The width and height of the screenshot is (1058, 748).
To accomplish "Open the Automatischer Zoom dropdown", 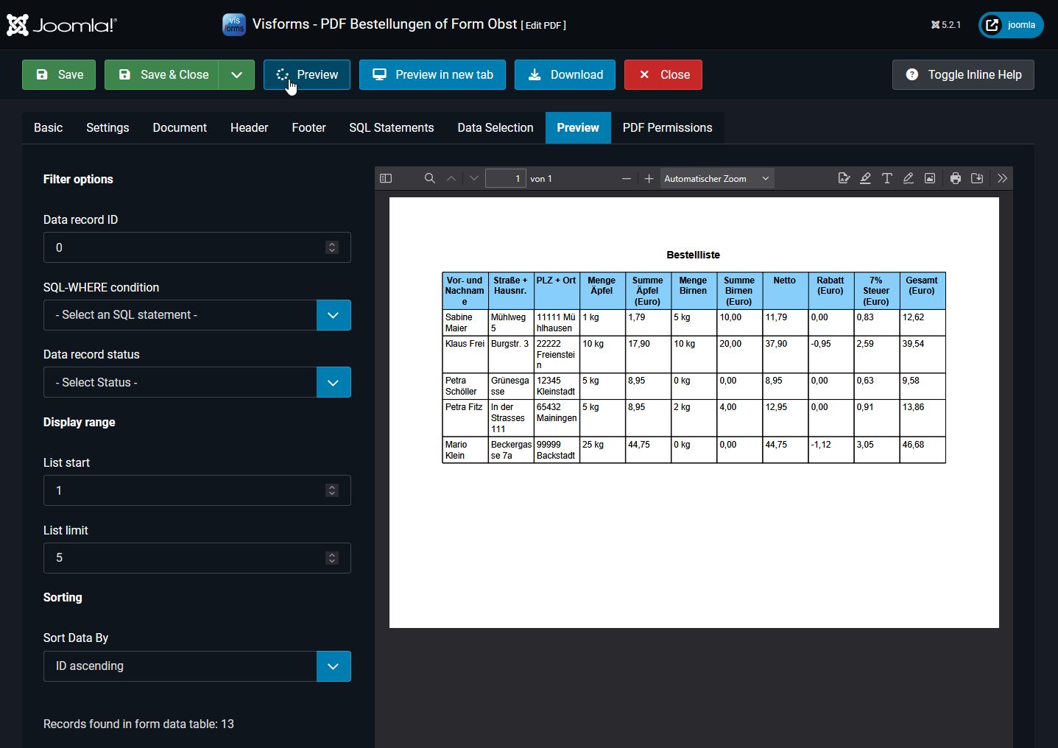I will point(716,178).
